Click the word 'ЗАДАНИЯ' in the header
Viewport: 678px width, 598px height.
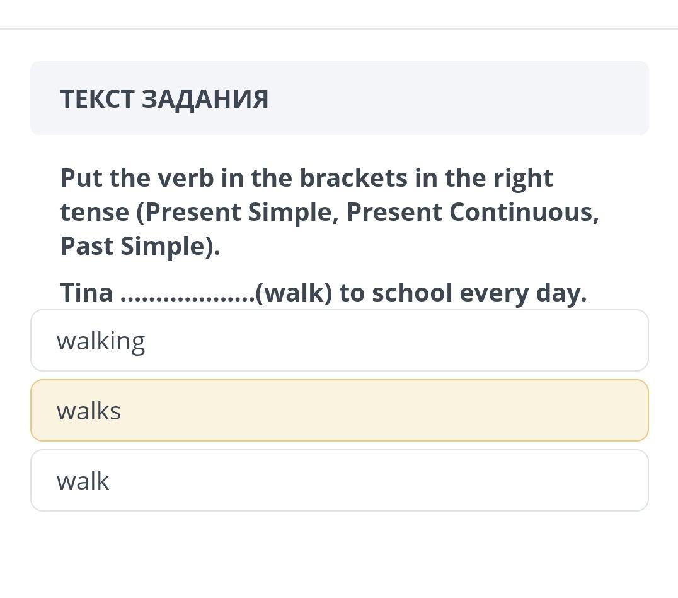click(x=205, y=99)
